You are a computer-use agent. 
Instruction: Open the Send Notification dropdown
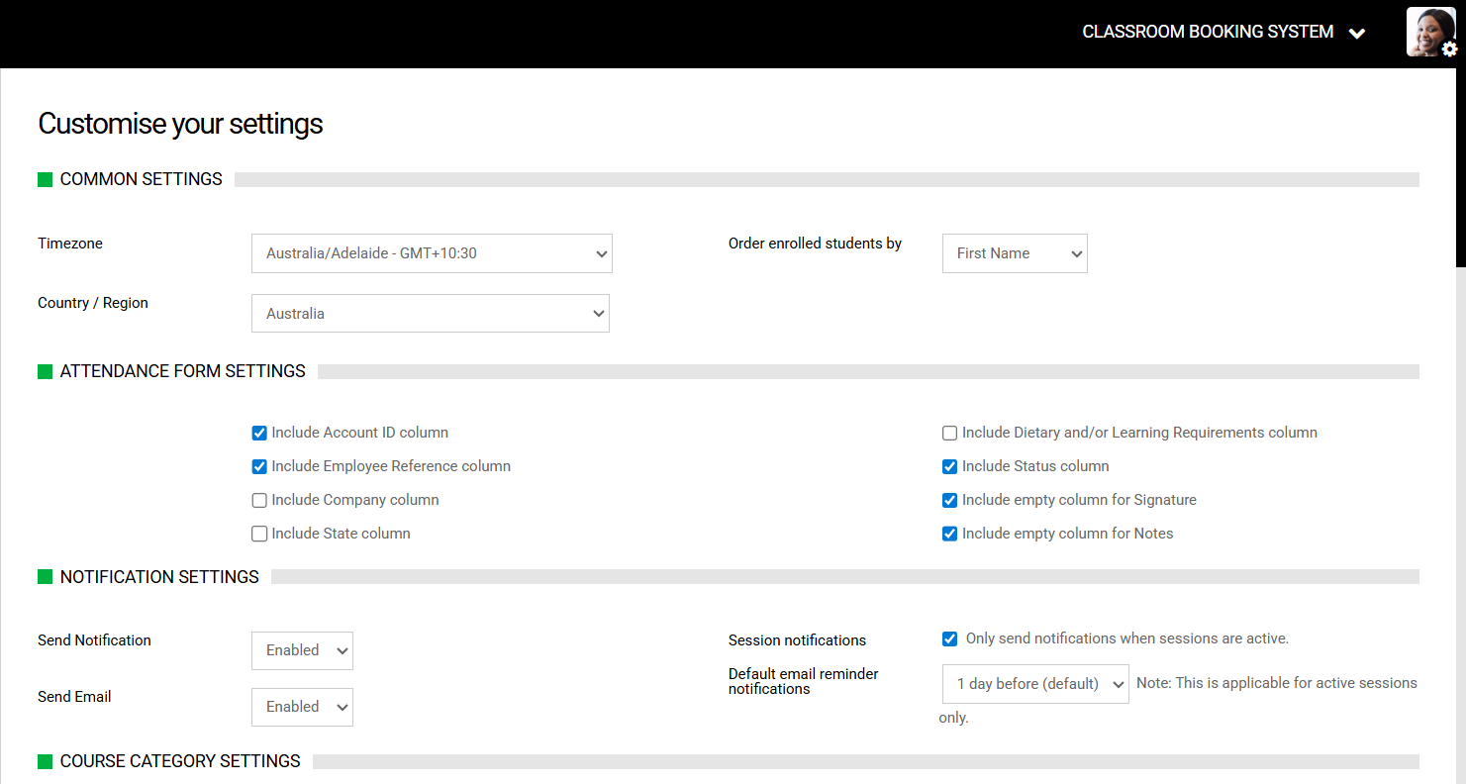pyautogui.click(x=302, y=650)
